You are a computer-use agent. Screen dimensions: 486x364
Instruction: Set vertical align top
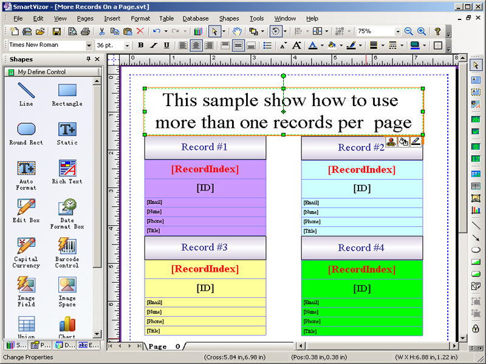click(x=225, y=45)
